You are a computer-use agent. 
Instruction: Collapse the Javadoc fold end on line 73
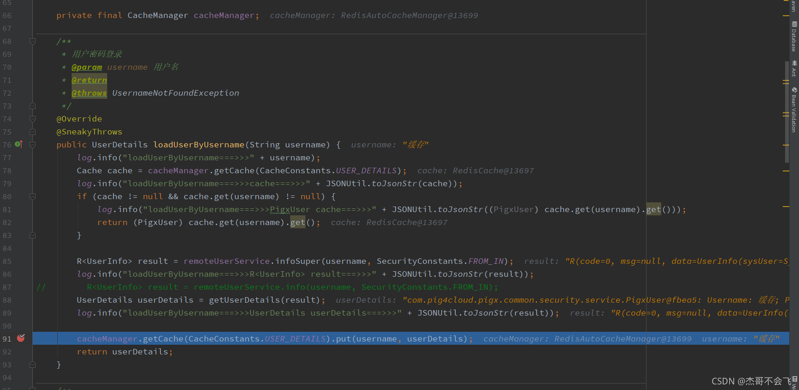[x=32, y=106]
